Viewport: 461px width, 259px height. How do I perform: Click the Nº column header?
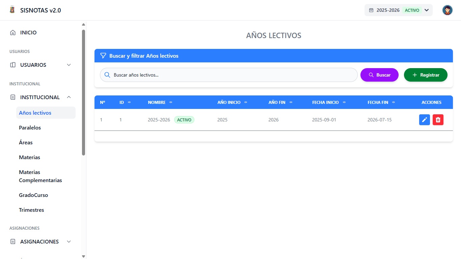[x=103, y=102]
